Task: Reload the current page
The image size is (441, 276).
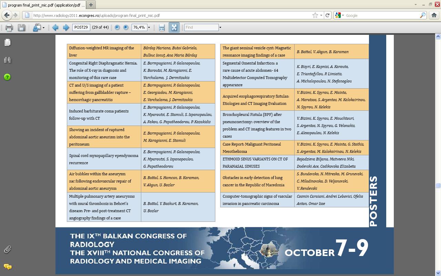Action: 328,15
